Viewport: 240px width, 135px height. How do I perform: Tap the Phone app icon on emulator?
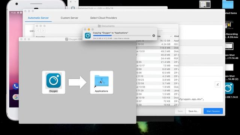[x=15, y=86]
